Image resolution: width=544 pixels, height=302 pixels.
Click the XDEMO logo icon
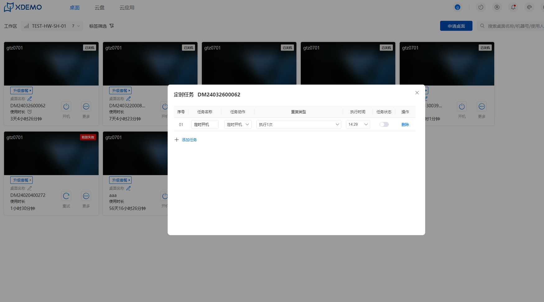[9, 7]
